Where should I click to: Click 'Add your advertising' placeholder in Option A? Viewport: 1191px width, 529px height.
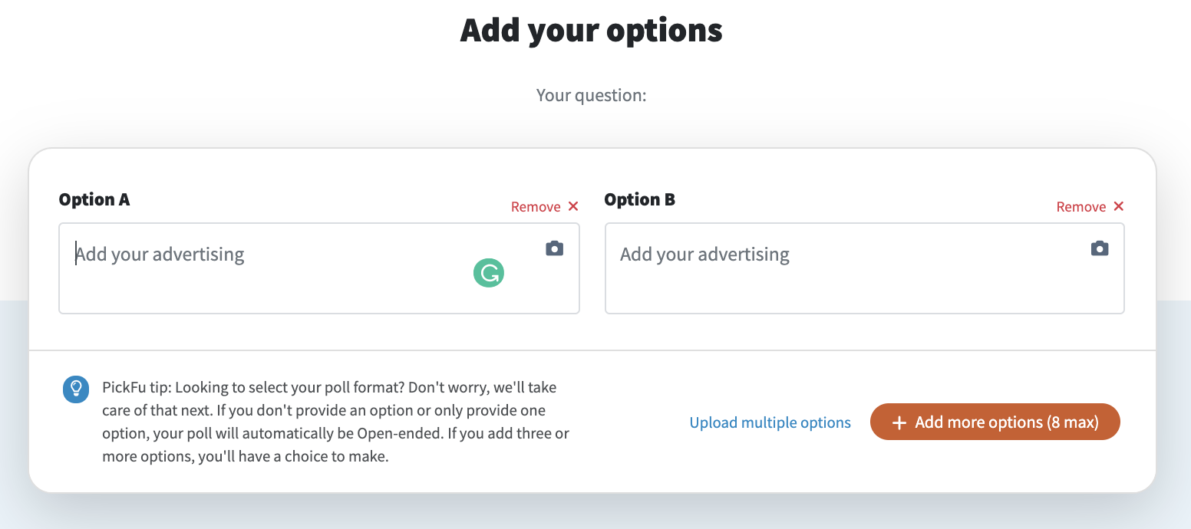[160, 254]
